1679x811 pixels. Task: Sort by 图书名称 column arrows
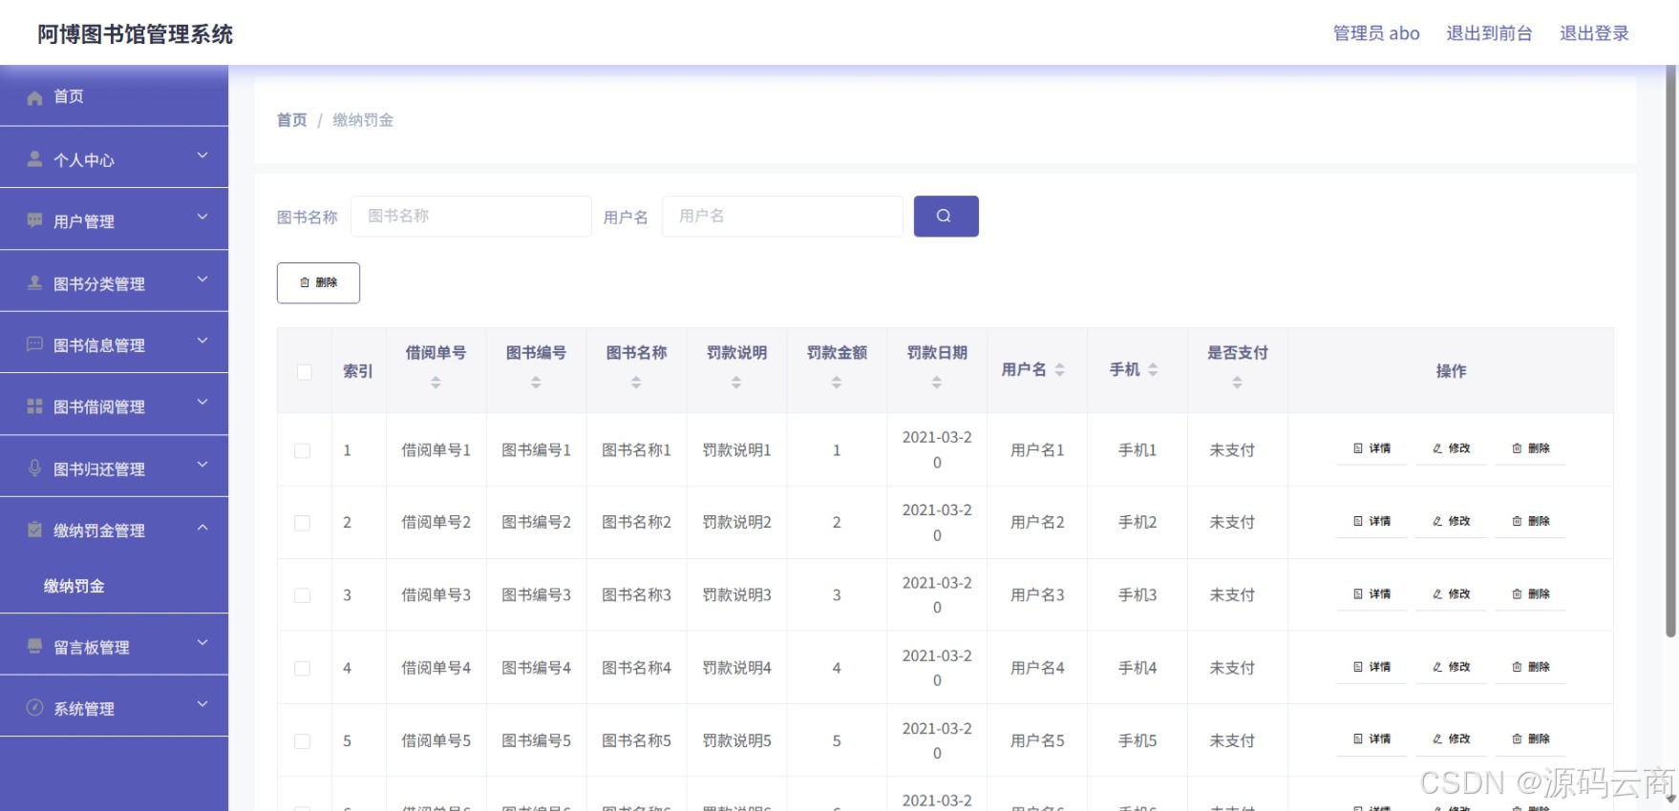(636, 383)
